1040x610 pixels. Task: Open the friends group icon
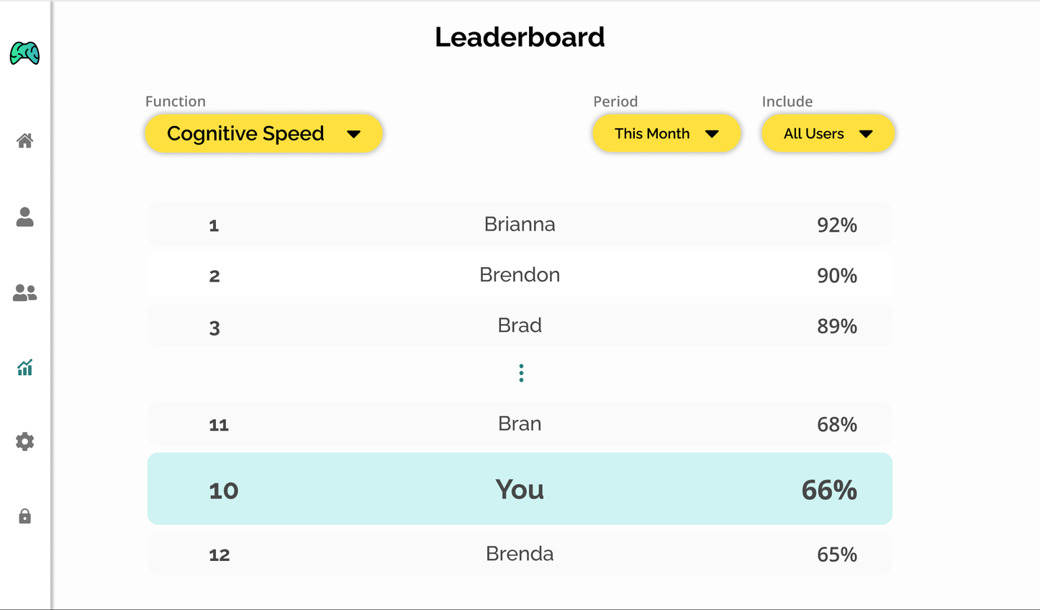(x=24, y=292)
